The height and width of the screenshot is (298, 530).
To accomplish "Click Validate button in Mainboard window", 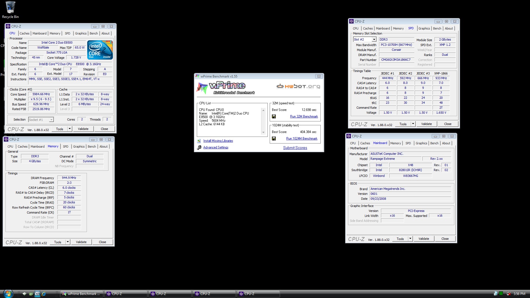I will click(424, 239).
